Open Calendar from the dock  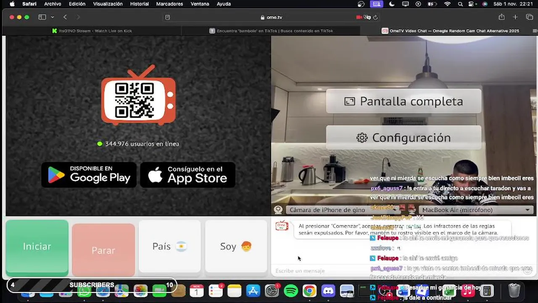click(x=197, y=290)
